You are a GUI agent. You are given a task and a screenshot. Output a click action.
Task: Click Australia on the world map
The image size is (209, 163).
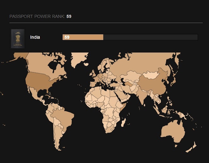pos(173,131)
